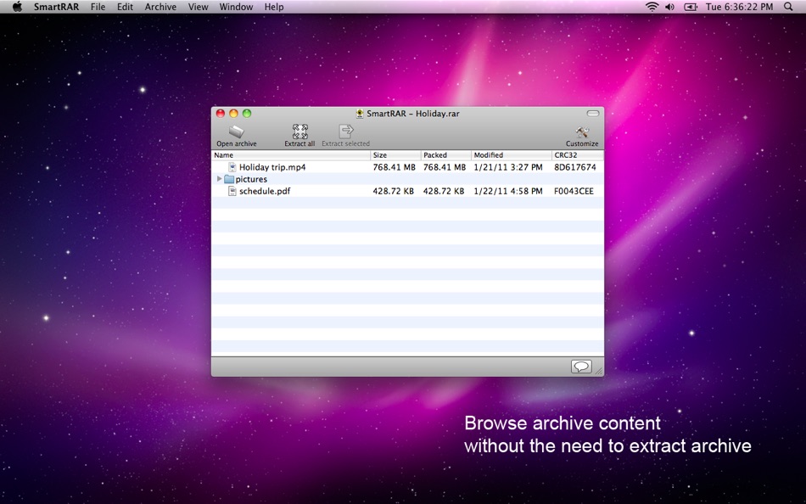Click the 1/21/11 3:27 PM date

click(508, 167)
